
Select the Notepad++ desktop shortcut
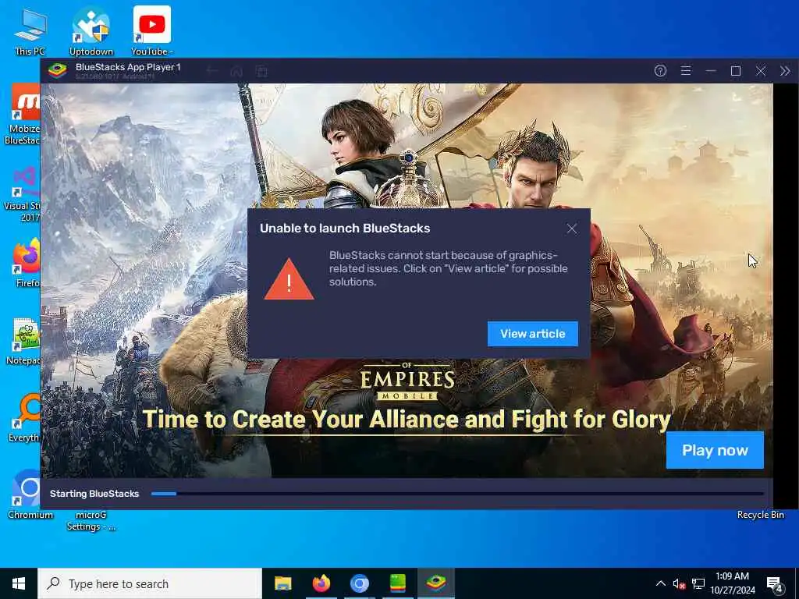coord(24,340)
